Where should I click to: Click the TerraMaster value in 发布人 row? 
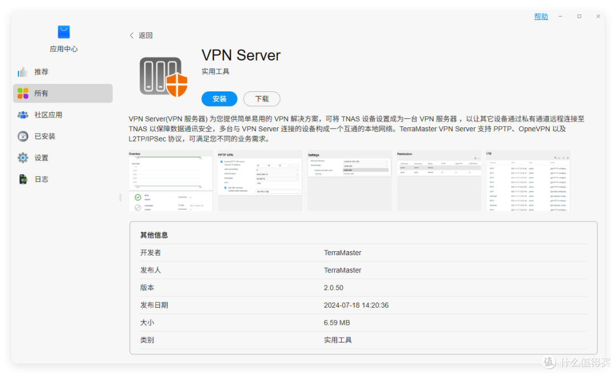(x=343, y=270)
